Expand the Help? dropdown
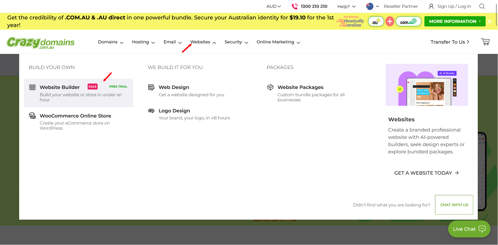The width and height of the screenshot is (498, 245). (x=346, y=6)
